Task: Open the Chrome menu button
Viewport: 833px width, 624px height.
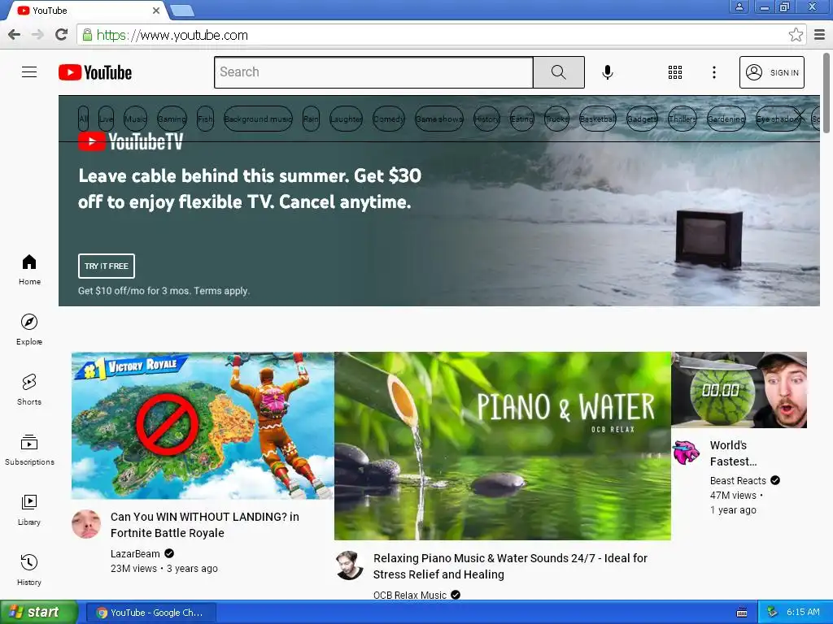Action: coord(820,35)
